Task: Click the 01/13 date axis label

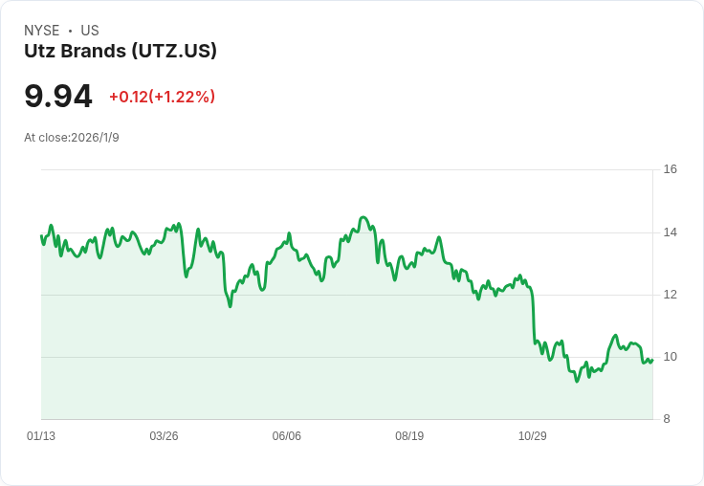Action: [41, 435]
